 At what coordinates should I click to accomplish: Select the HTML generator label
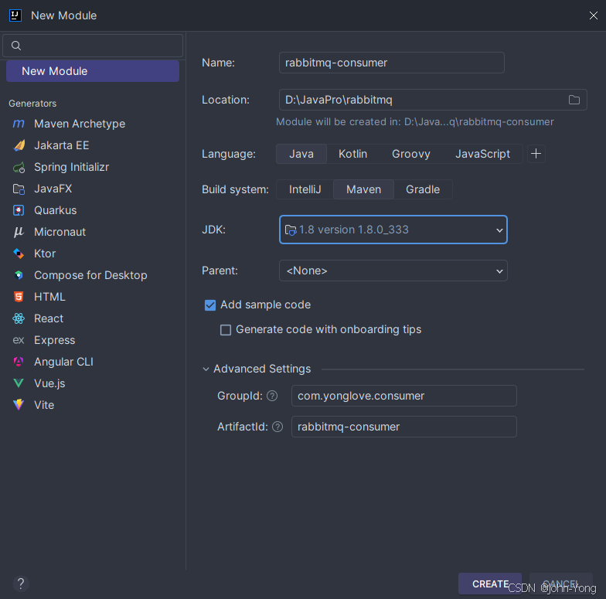pyautogui.click(x=49, y=297)
